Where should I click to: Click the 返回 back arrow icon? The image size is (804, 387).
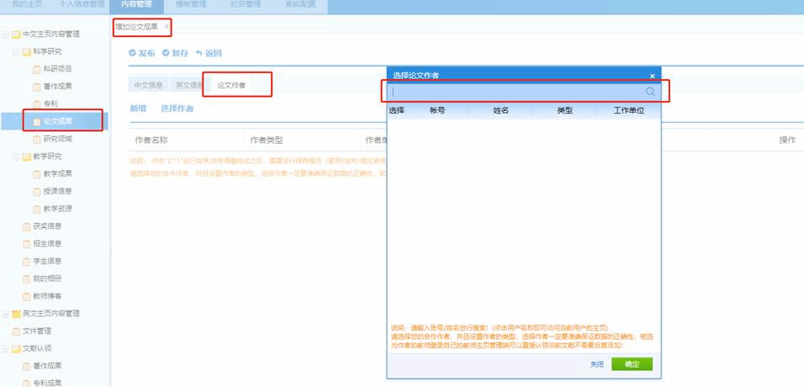pos(199,53)
